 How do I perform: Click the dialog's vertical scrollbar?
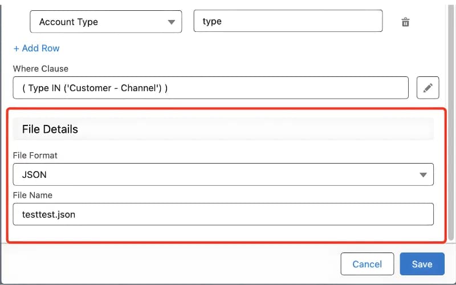click(x=451, y=122)
